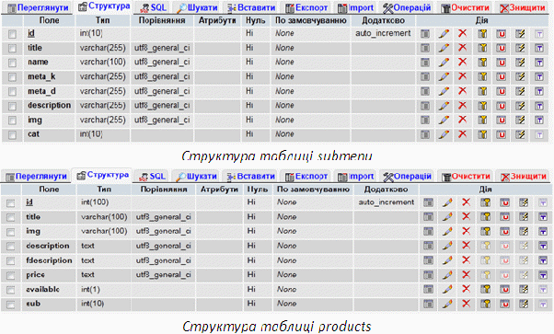This screenshot has height=334, width=554.
Task: Edit the title field in submenu table
Action: pos(444,48)
